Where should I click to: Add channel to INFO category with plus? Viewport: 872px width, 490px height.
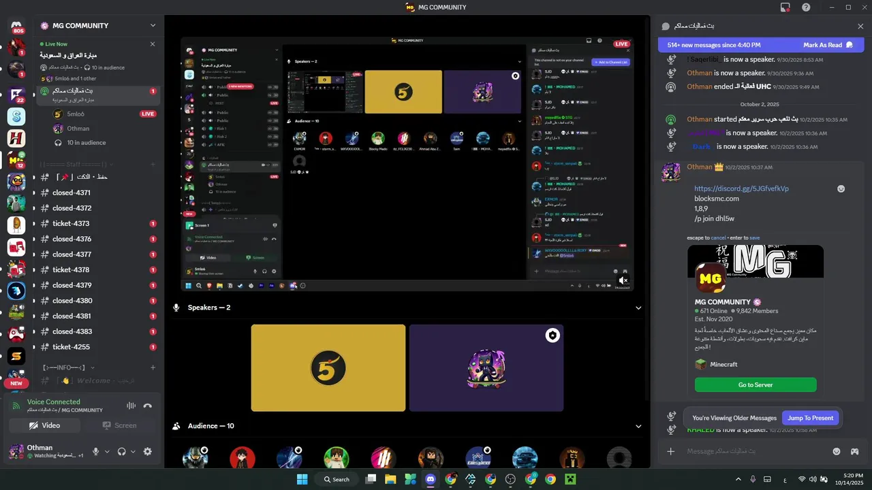(x=153, y=367)
